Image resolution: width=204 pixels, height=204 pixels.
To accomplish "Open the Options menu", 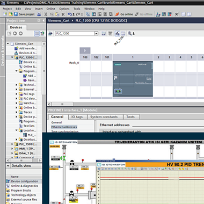I will coord(64,9).
